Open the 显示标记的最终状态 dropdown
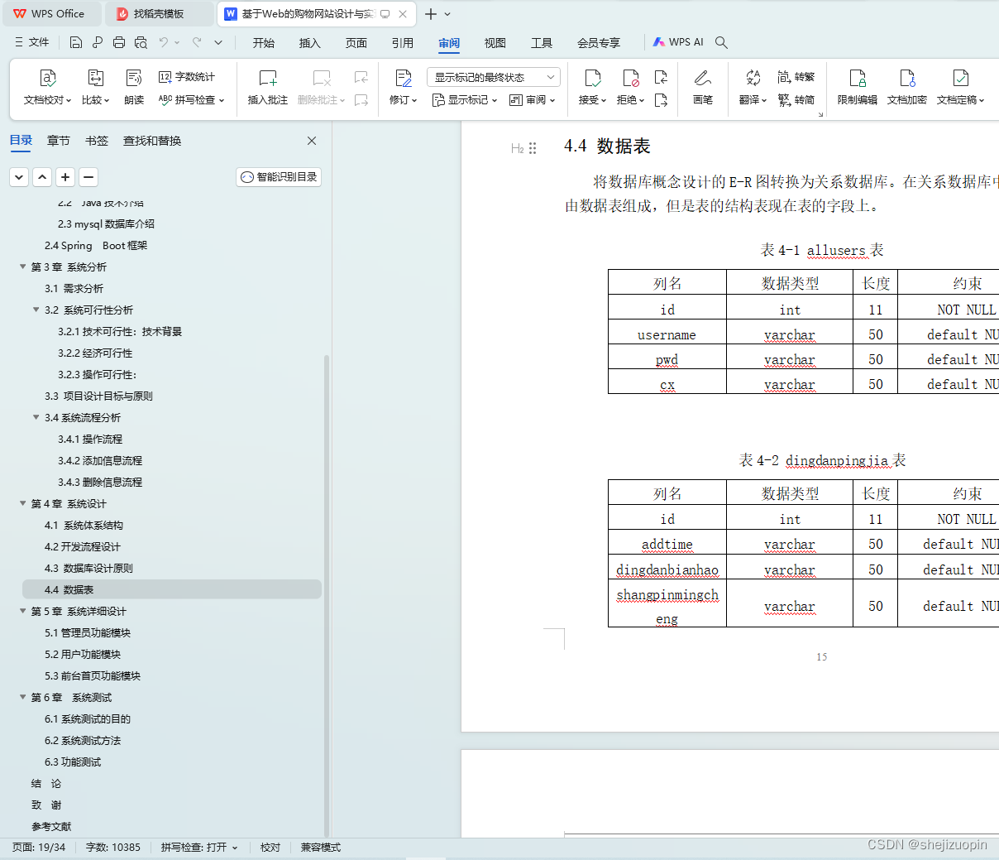Viewport: 999px width, 860px height. coord(493,76)
